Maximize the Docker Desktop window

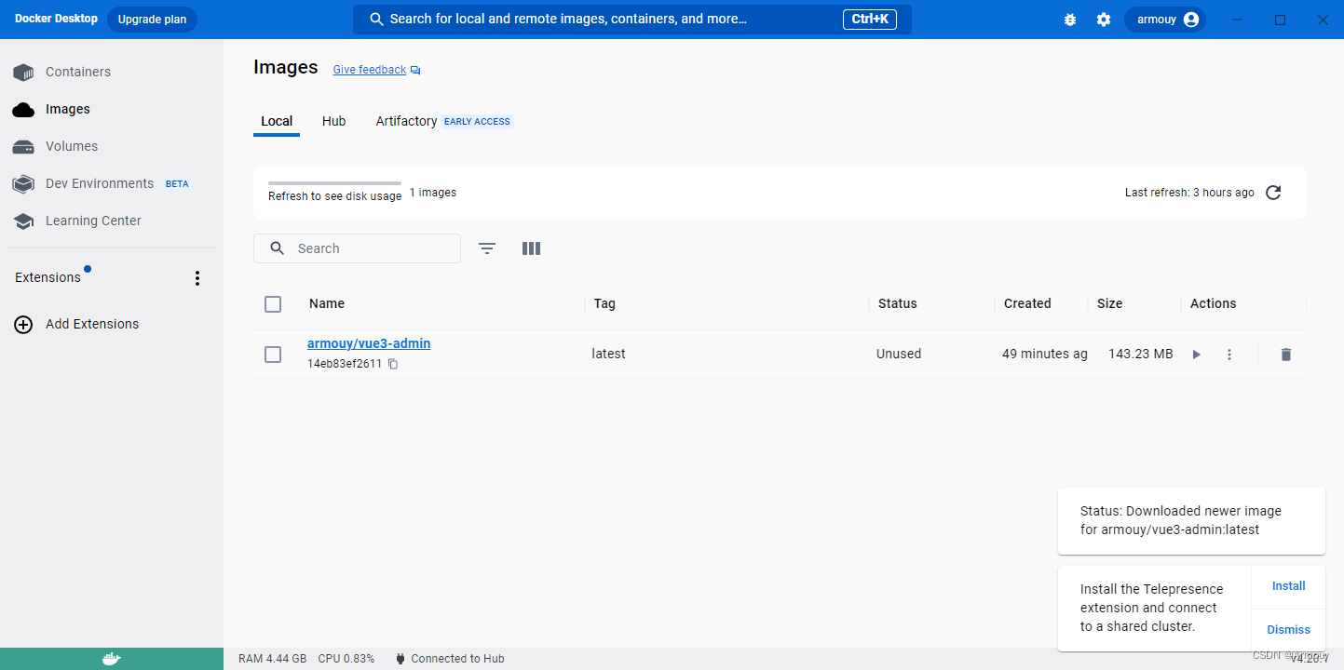tap(1280, 20)
